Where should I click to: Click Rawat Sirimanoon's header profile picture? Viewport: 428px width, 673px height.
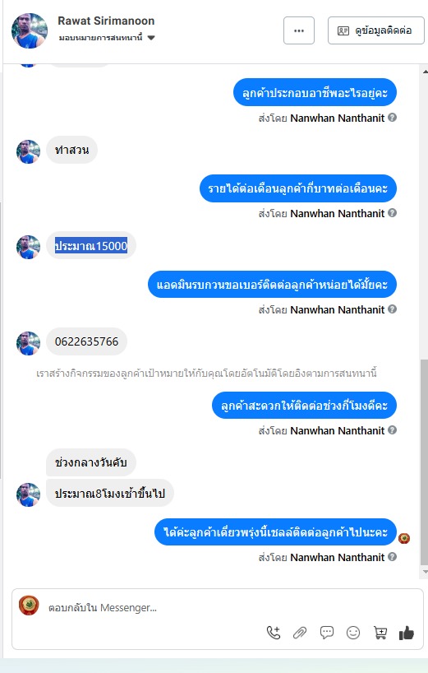click(x=29, y=30)
